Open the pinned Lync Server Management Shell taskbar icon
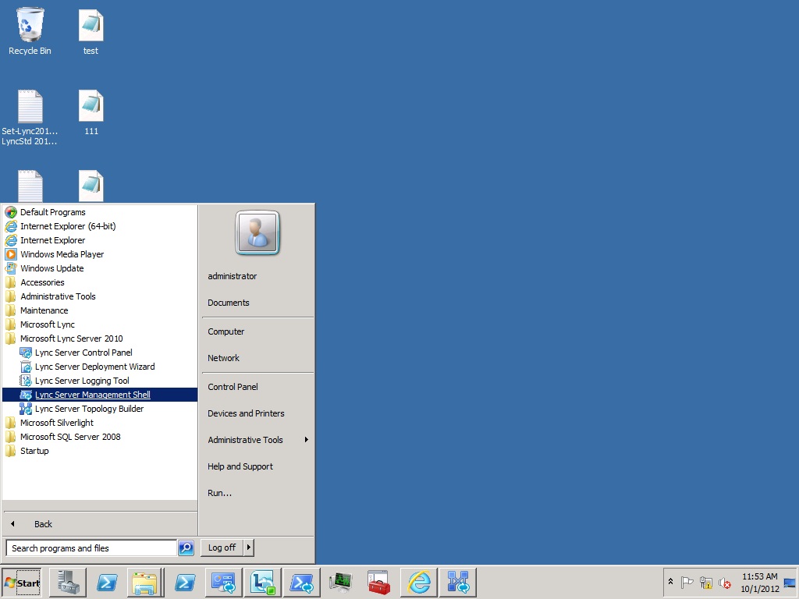Screen dimensions: 799x599 [302, 583]
